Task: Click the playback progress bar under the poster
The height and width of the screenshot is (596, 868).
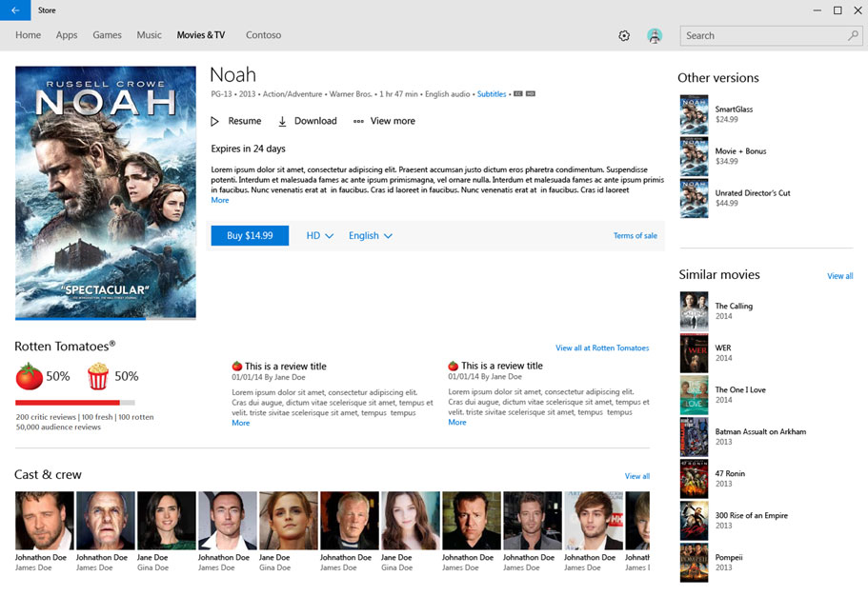Action: [106, 318]
